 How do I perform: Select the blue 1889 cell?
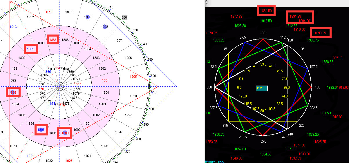point(31,50)
